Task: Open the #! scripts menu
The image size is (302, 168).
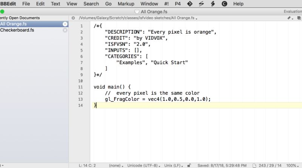Action: click(166, 4)
